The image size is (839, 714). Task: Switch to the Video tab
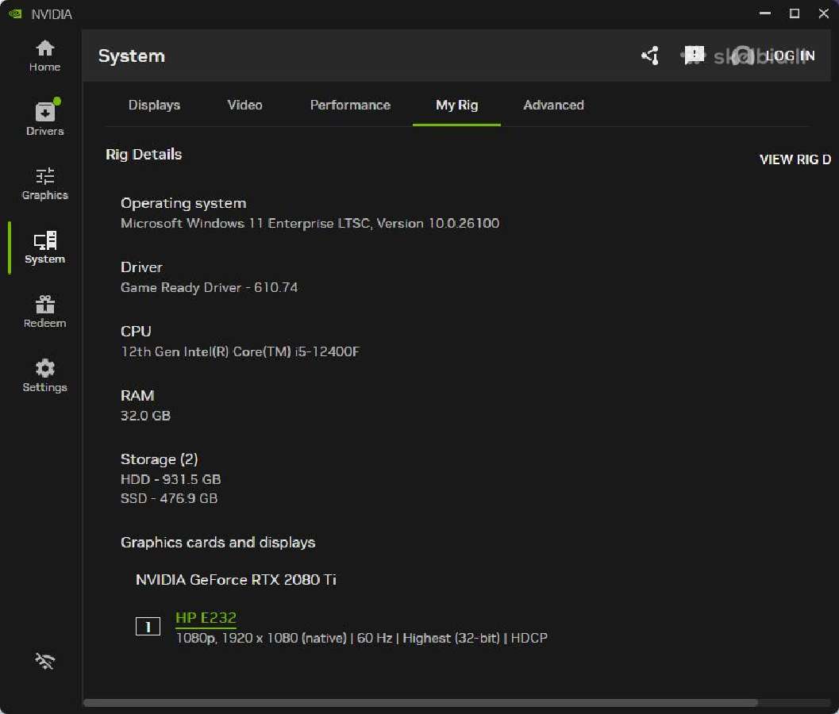[244, 105]
